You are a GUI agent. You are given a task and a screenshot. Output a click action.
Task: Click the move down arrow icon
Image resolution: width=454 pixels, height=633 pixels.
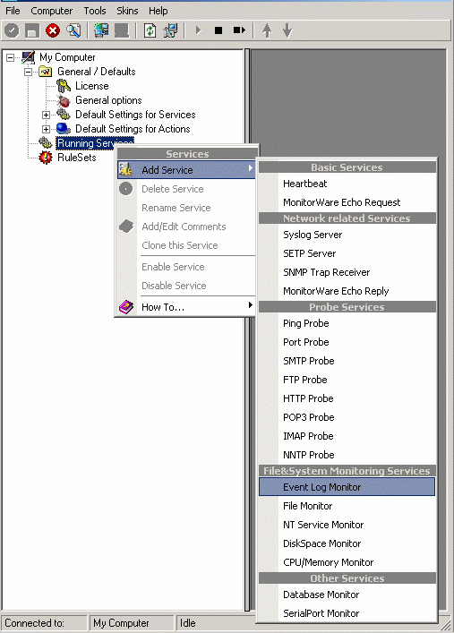click(x=287, y=30)
